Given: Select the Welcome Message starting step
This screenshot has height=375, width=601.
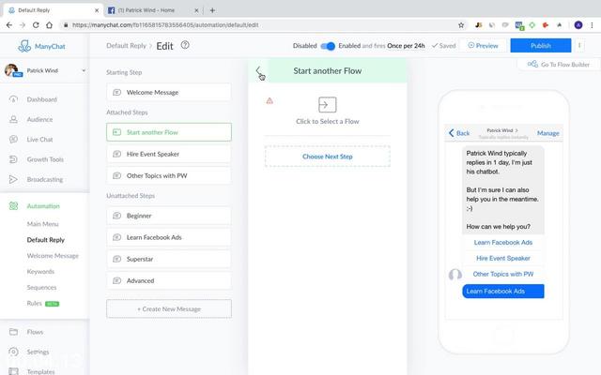Looking at the screenshot, I should coord(169,92).
